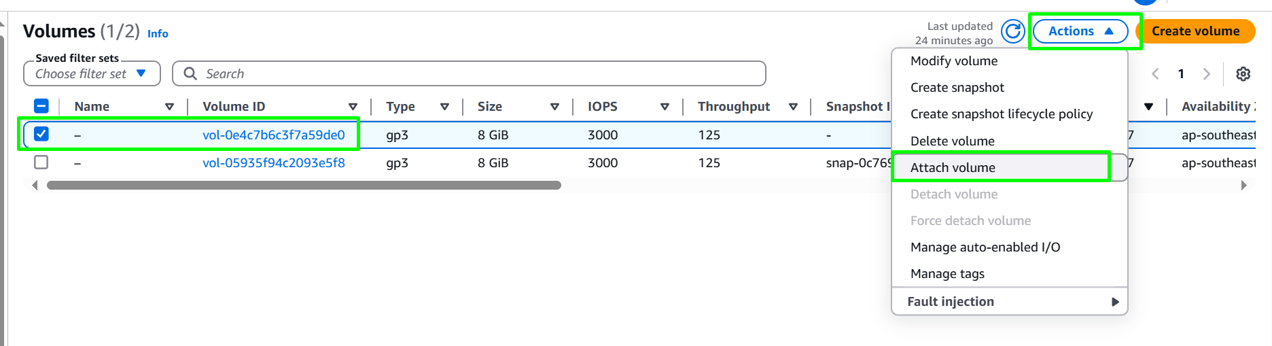The width and height of the screenshot is (1272, 346).
Task: Collapse the Actions dropdown menu
Action: click(x=1080, y=31)
